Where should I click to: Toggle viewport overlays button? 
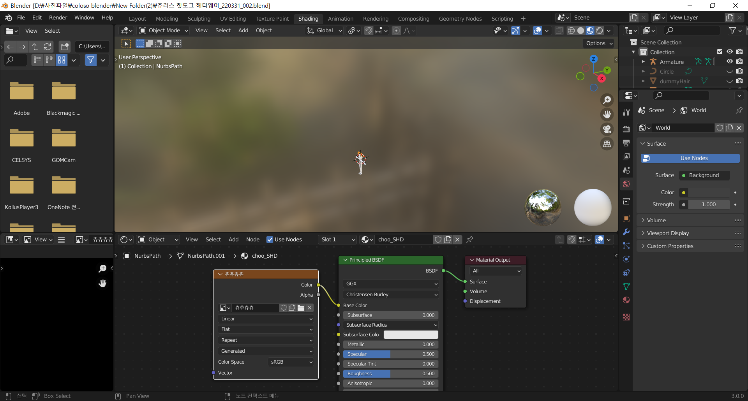[537, 30]
